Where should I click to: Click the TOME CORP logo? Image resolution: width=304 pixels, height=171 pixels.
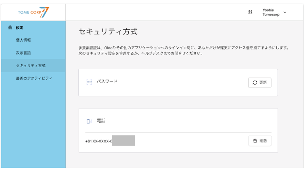33,12
